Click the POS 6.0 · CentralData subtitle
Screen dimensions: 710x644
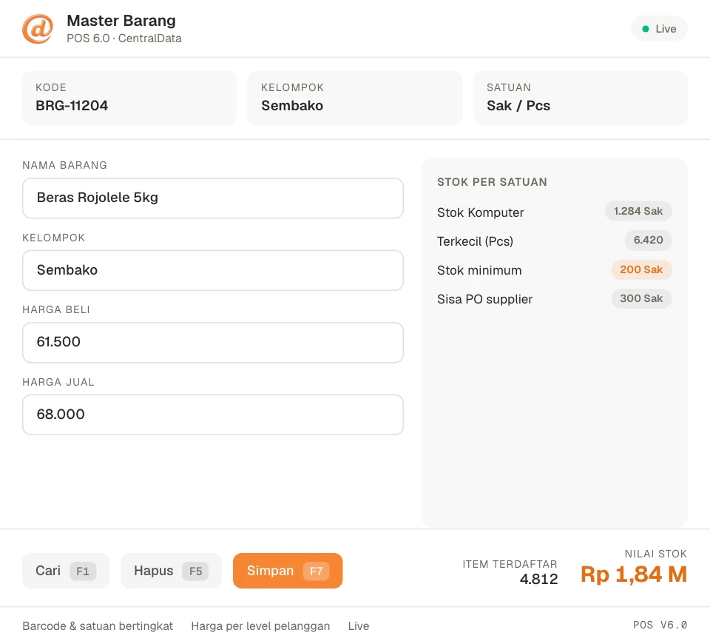(x=124, y=38)
